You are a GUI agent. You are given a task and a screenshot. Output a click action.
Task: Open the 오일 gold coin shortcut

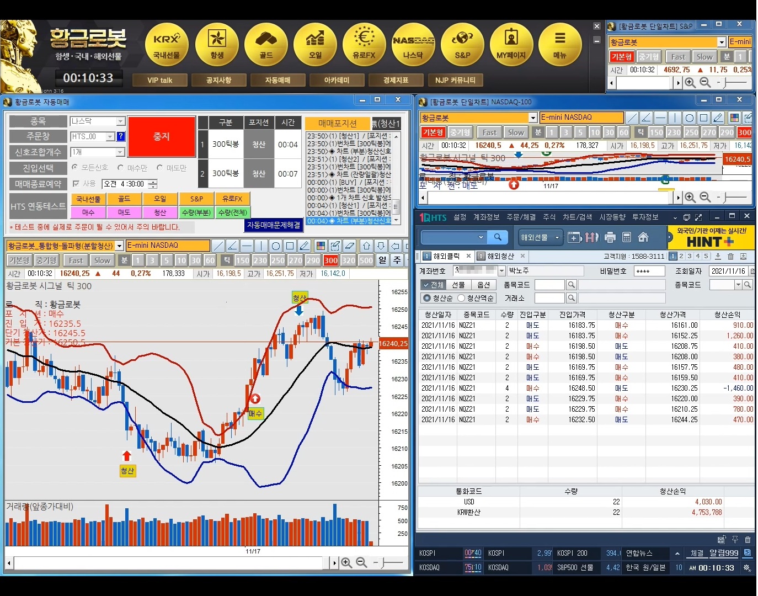[x=315, y=45]
